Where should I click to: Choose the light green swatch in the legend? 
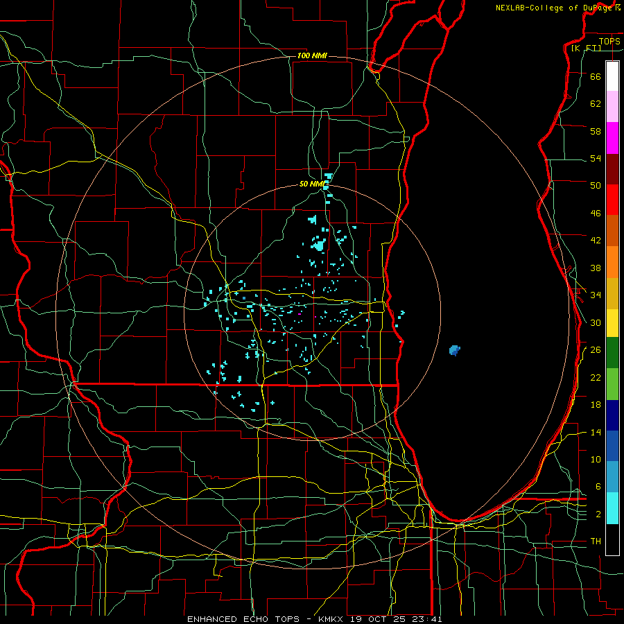click(x=612, y=384)
